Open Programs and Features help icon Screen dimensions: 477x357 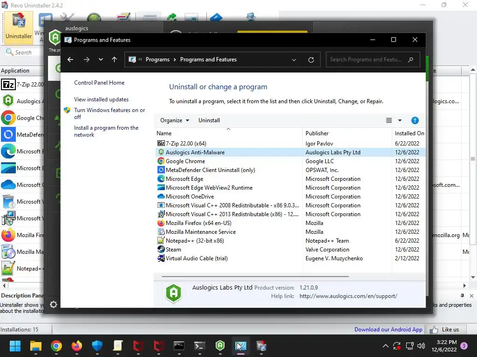415,120
